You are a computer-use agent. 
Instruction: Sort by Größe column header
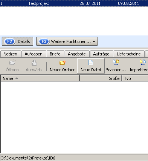point(101,78)
